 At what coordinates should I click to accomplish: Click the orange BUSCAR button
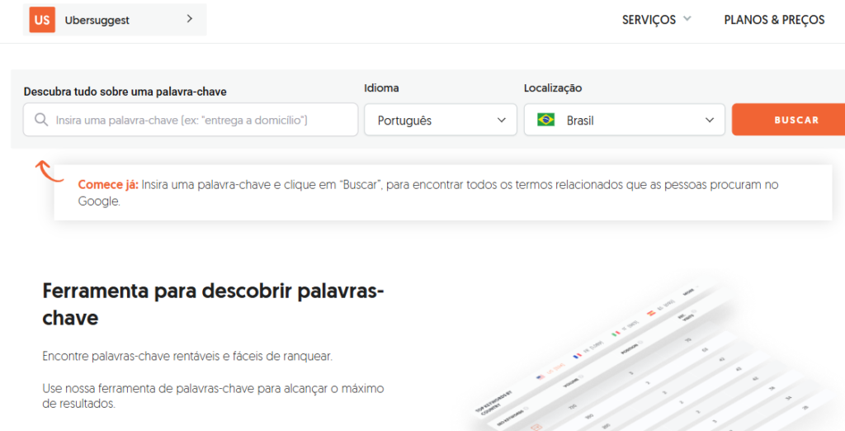point(789,120)
